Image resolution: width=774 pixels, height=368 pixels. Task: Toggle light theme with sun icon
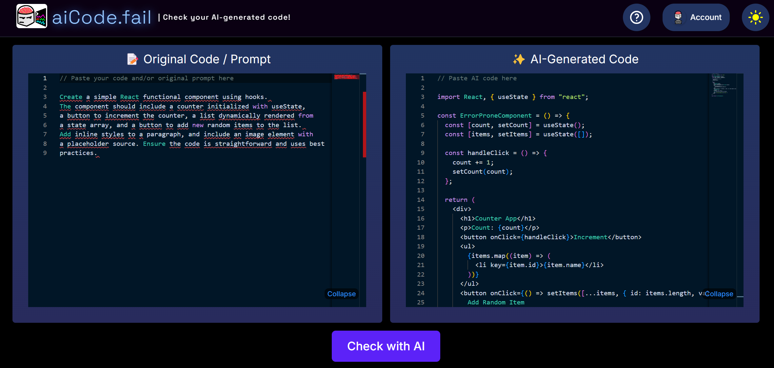coord(755,17)
